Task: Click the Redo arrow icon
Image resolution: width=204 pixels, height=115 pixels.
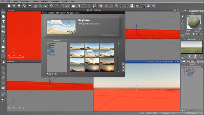Action: pyautogui.click(x=56, y=6)
